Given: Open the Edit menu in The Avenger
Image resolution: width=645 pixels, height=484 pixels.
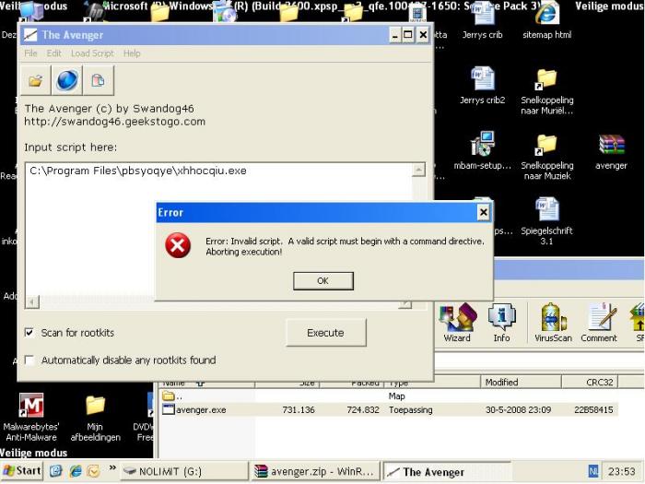Looking at the screenshot, I should (53, 53).
